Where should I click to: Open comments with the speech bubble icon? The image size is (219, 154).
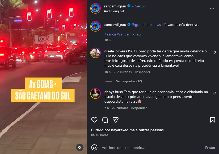[x=105, y=120]
